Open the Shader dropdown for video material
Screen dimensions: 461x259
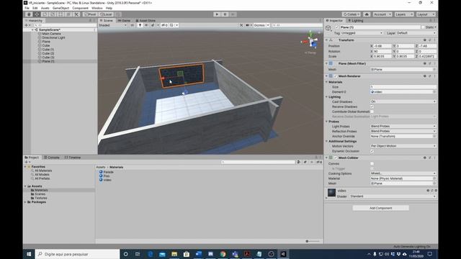tap(393, 196)
